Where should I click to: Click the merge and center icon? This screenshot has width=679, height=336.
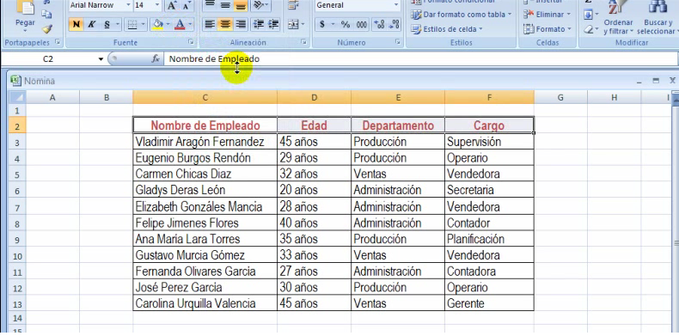pos(293,25)
